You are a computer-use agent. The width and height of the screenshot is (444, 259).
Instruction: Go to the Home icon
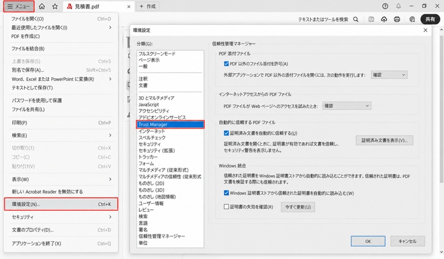(42, 6)
